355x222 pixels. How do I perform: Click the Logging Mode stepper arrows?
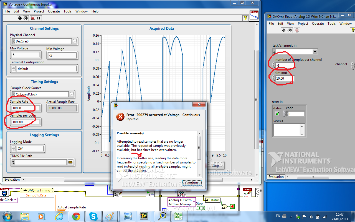click(13, 149)
